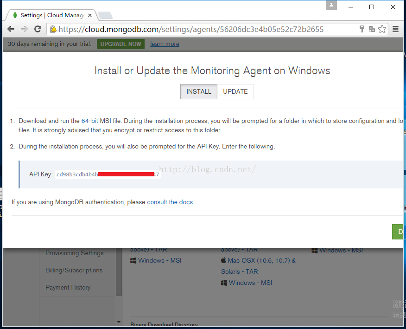
Task: Open Payment History in sidebar
Action: point(68,287)
